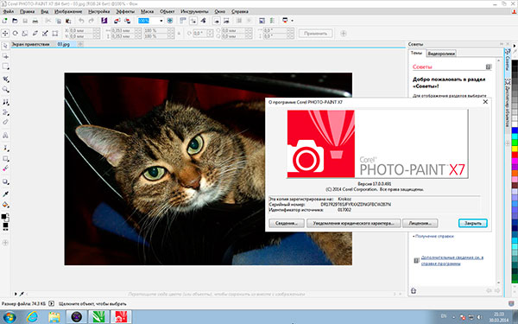Click the Сведения... button
The height and width of the screenshot is (324, 518).
point(287,223)
